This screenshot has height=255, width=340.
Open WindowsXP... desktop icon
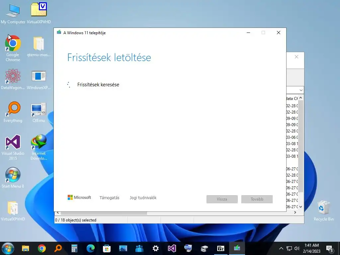(x=39, y=79)
